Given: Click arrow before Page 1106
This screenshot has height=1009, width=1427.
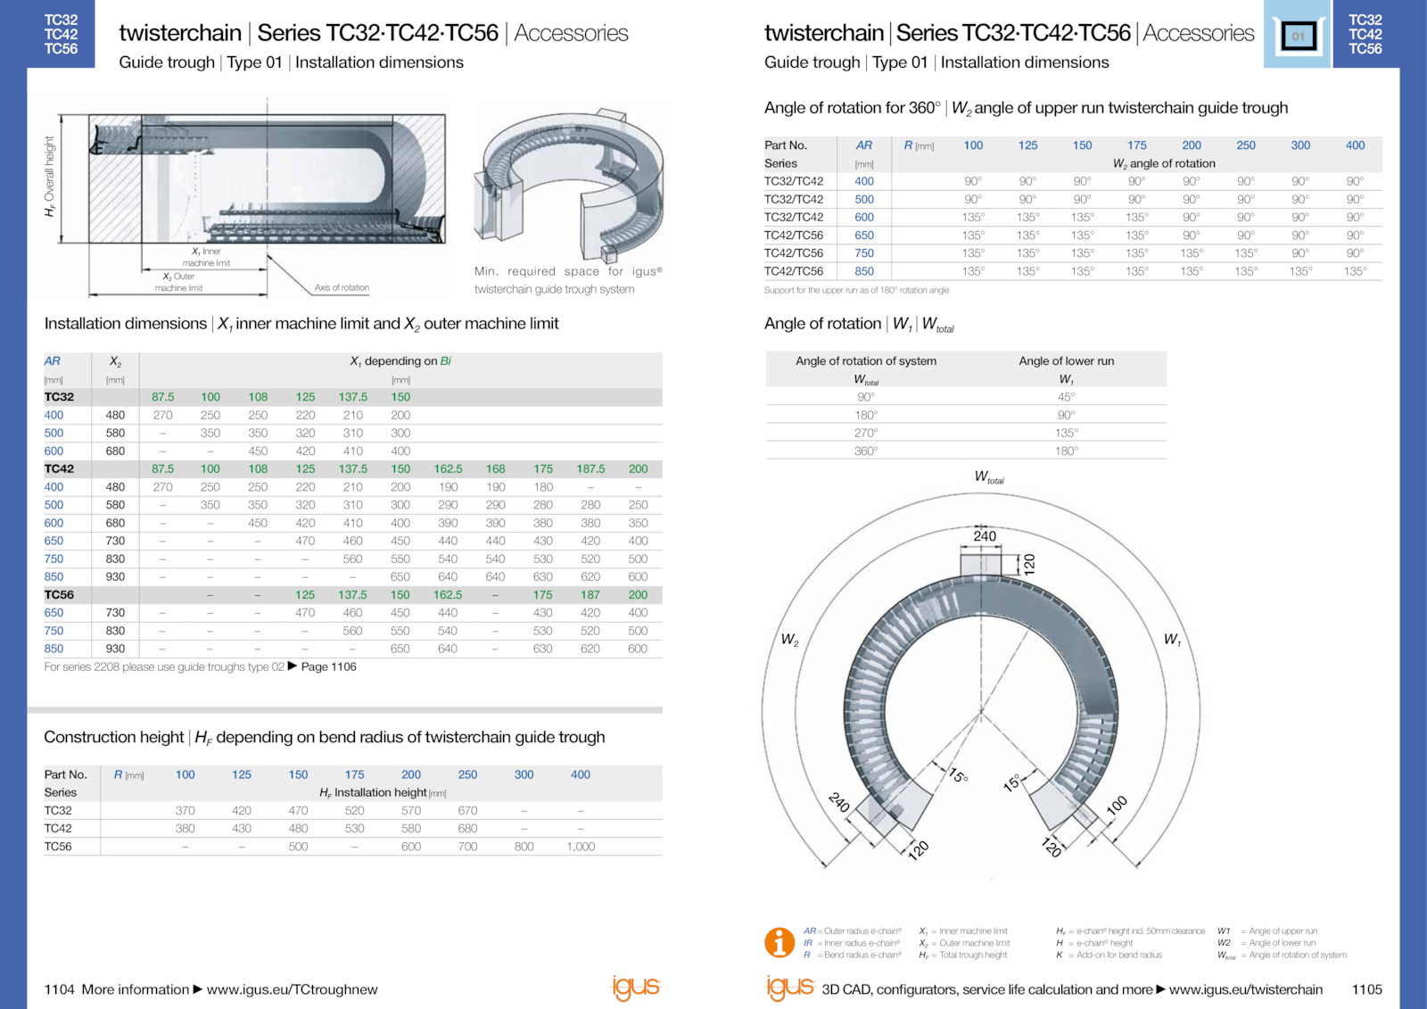Looking at the screenshot, I should point(293,666).
